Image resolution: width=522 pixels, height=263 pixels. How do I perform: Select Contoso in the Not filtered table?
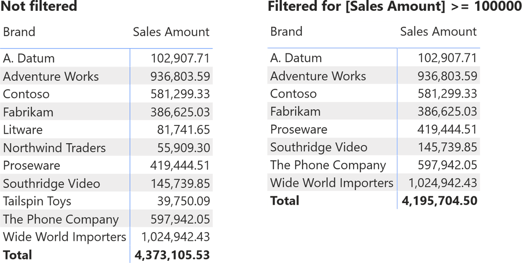[26, 94]
